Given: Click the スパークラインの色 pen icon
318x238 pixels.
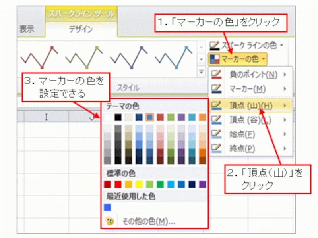Looking at the screenshot, I should [215, 46].
